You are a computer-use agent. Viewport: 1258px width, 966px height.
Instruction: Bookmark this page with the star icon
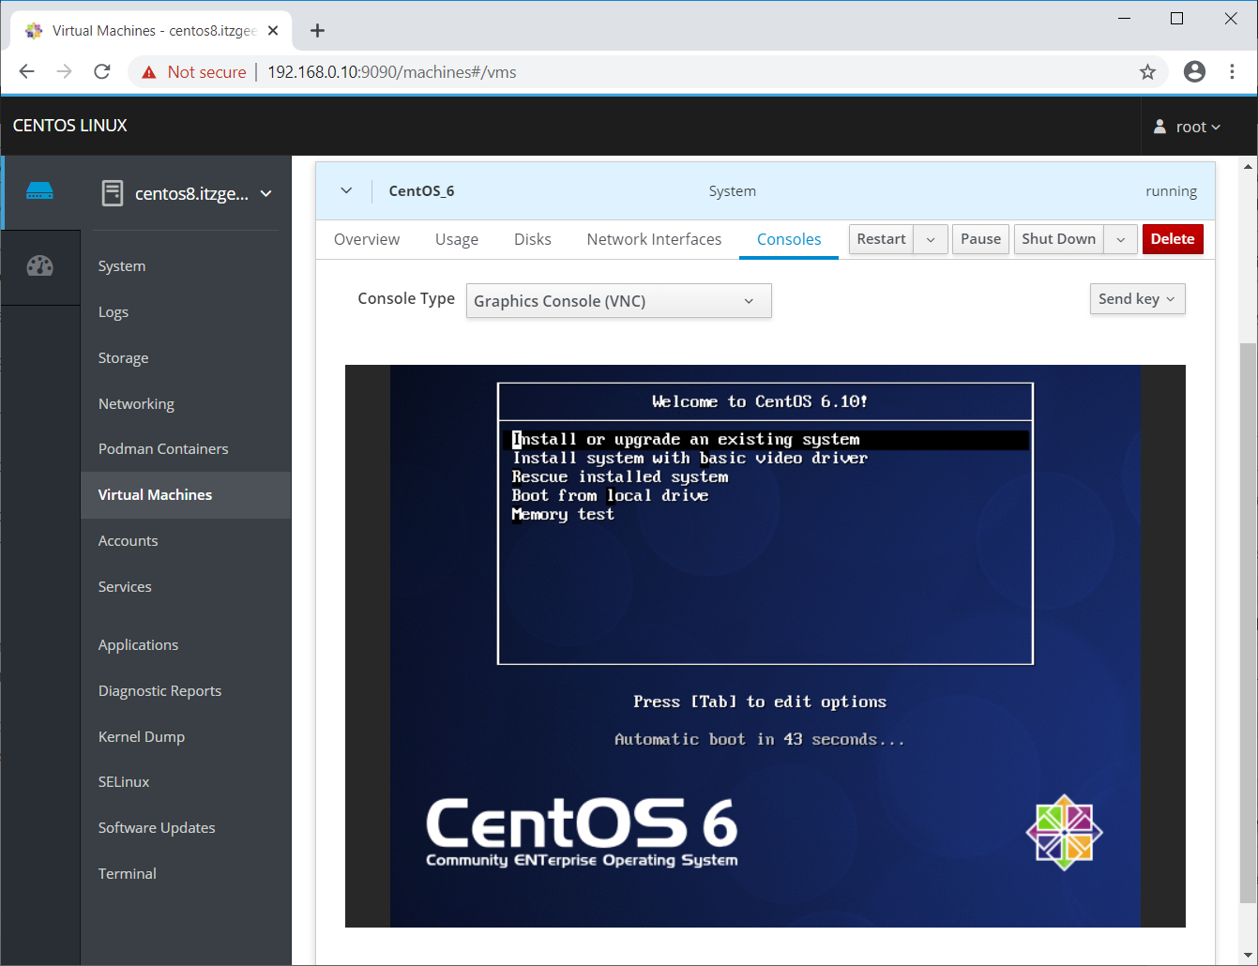(1147, 72)
